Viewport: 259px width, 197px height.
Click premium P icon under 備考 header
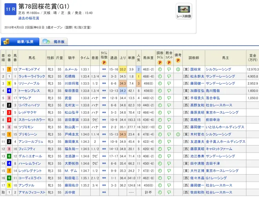point(178,62)
